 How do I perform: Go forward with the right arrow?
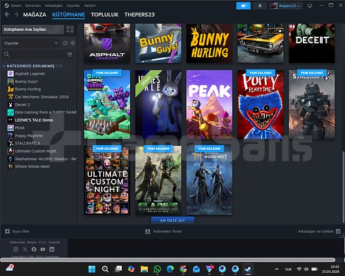pyautogui.click(x=16, y=14)
